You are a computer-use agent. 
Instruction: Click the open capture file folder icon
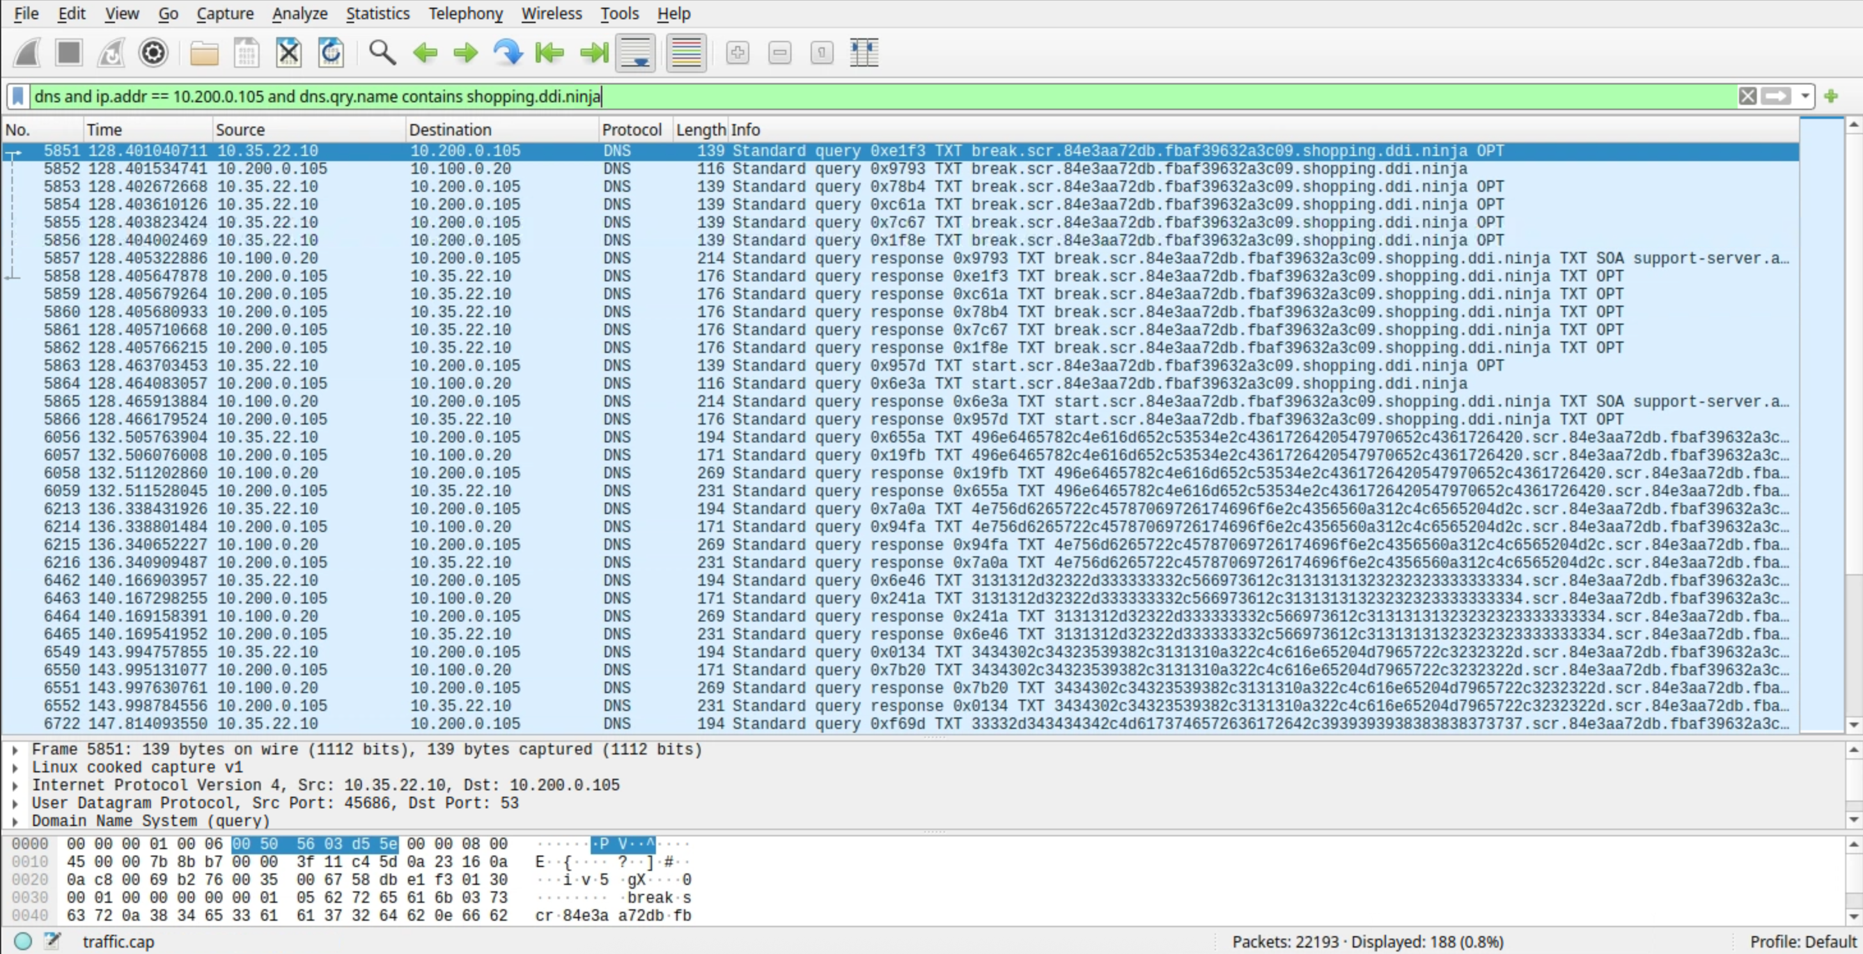pyautogui.click(x=204, y=53)
